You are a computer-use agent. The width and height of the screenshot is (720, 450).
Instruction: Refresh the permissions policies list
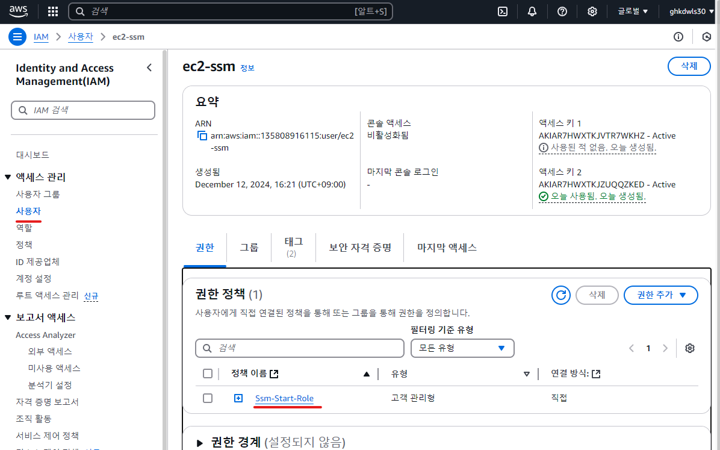(560, 295)
